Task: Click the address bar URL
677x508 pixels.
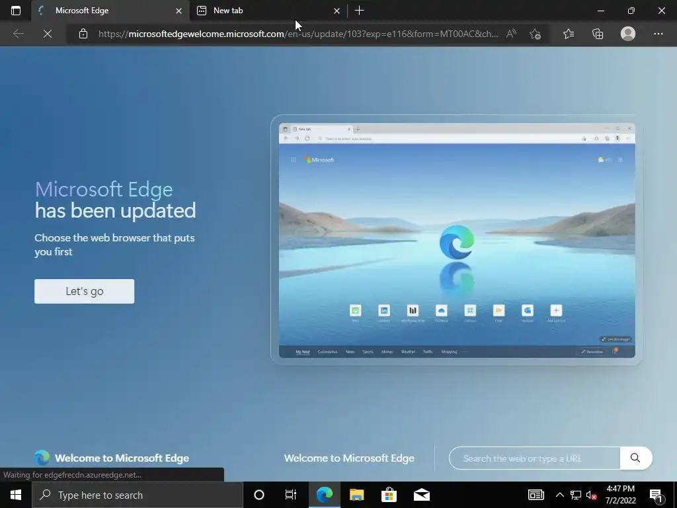Action: tap(298, 34)
